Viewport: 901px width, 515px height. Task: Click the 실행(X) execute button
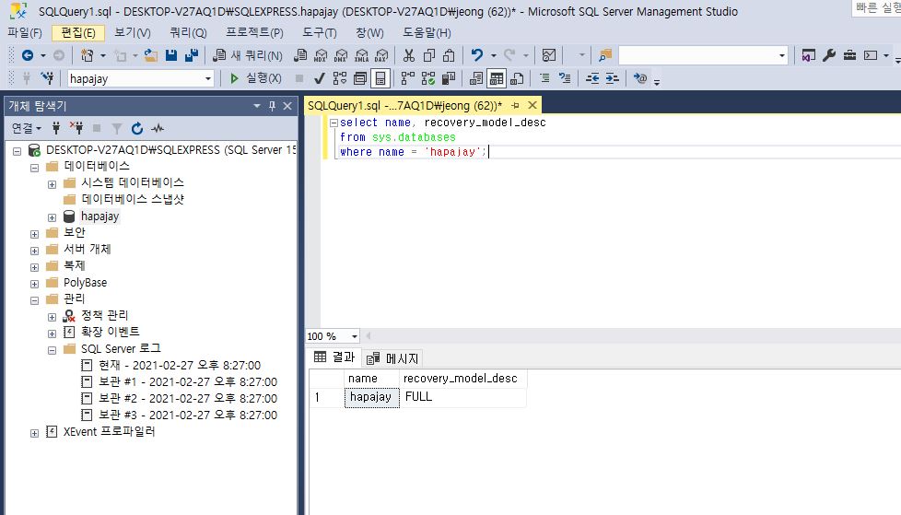point(255,78)
